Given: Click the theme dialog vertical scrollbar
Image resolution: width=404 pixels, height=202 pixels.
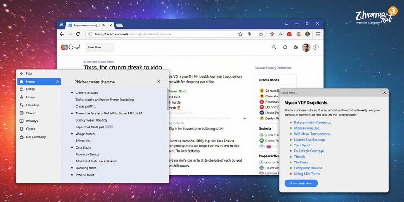Looking at the screenshot, I should tap(167, 99).
